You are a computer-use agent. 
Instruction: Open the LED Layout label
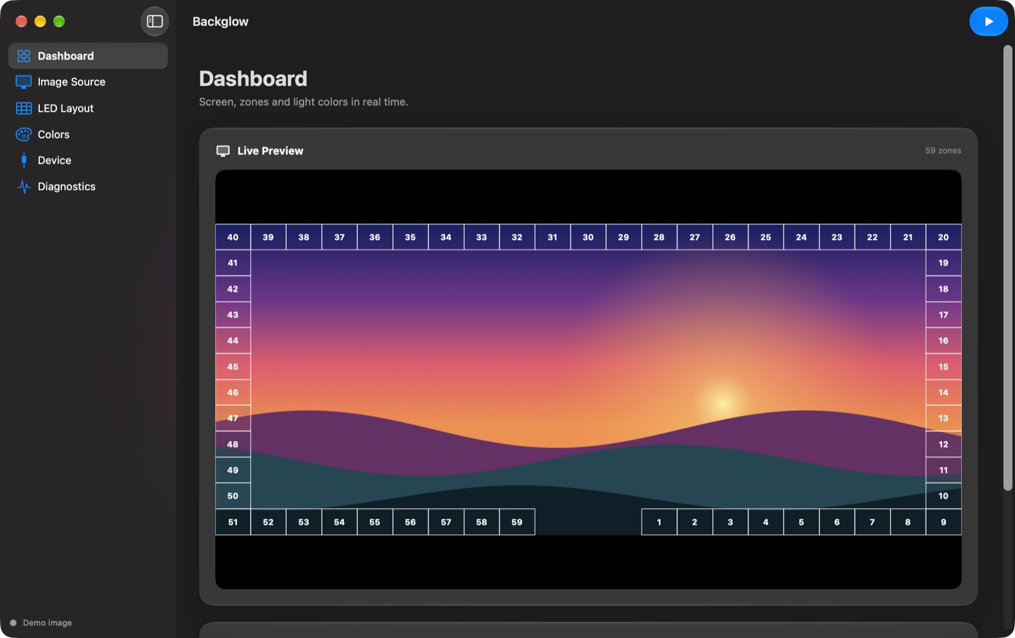(65, 108)
